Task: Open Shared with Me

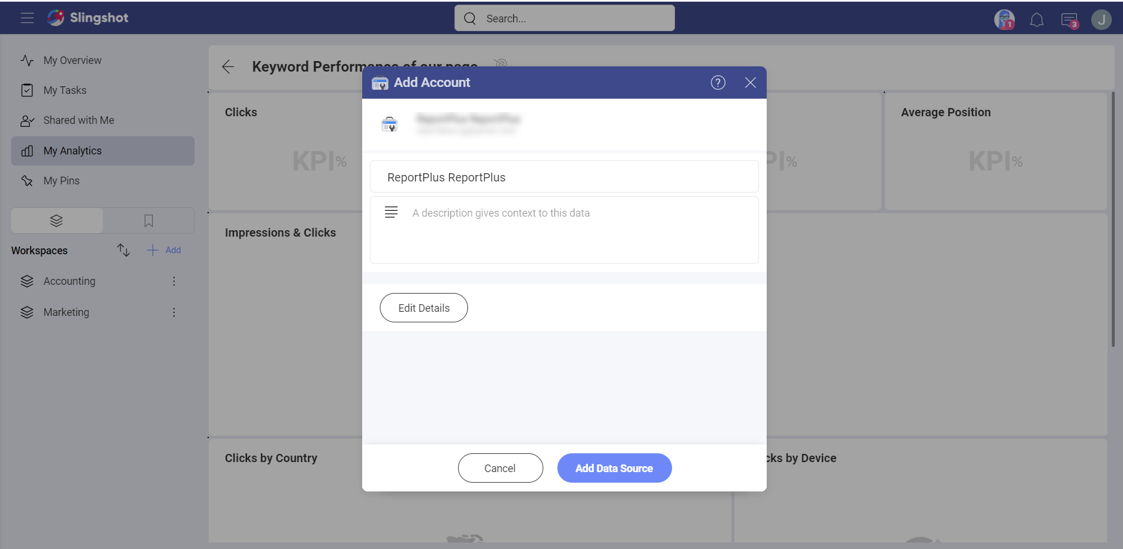Action: point(103,120)
